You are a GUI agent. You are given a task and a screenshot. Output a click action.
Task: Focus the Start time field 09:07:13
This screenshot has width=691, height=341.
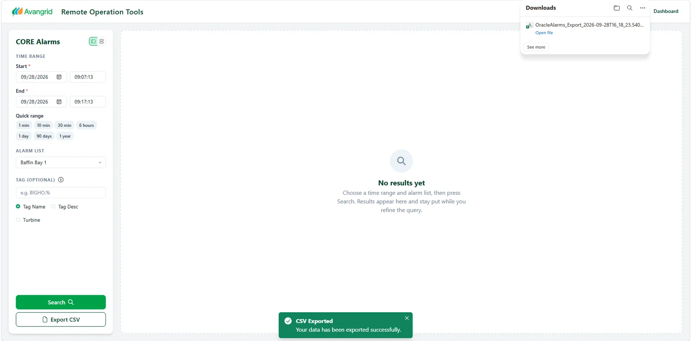88,77
